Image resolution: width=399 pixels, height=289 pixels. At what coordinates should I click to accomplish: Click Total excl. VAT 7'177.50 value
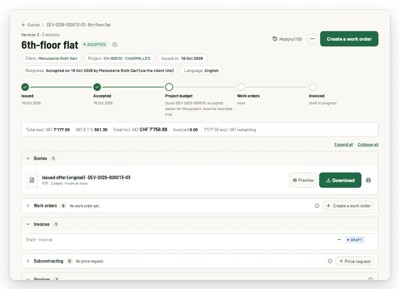point(48,130)
